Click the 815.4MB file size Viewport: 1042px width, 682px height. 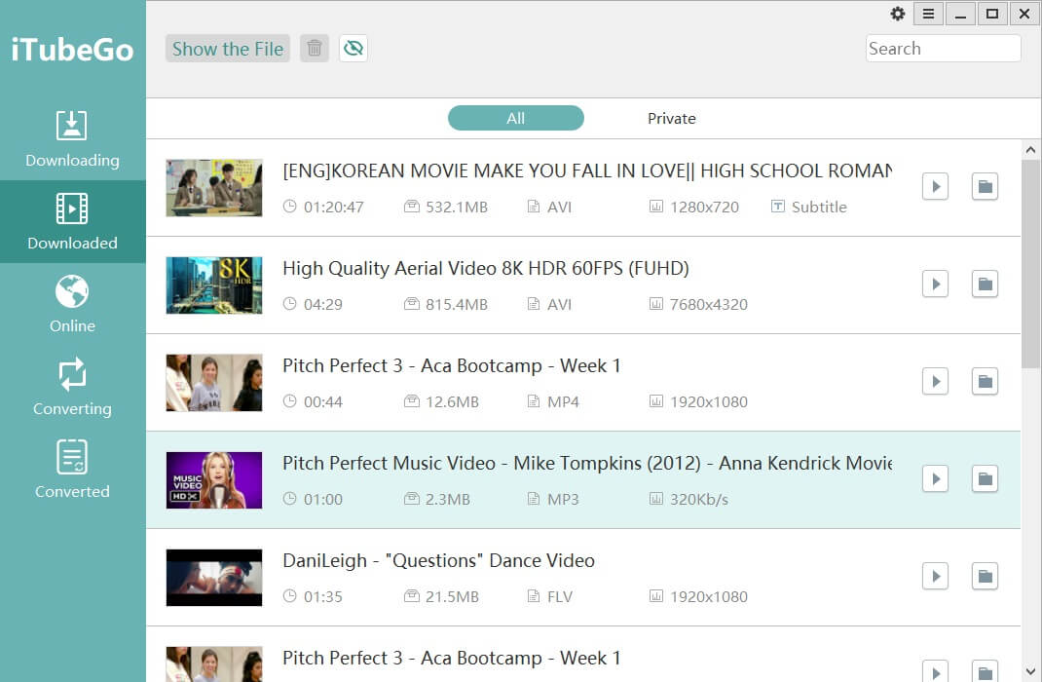point(457,304)
